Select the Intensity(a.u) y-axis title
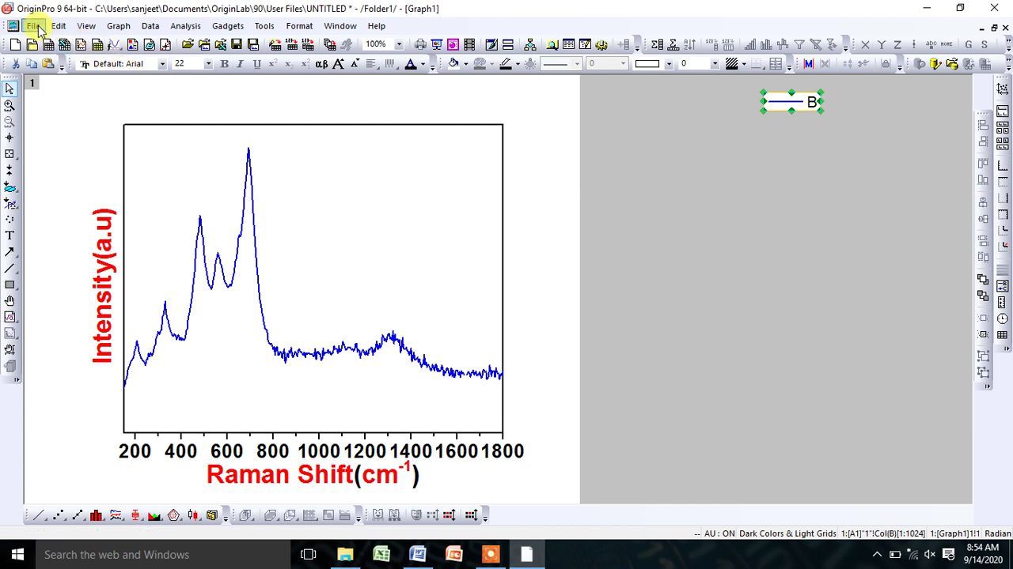 [103, 286]
